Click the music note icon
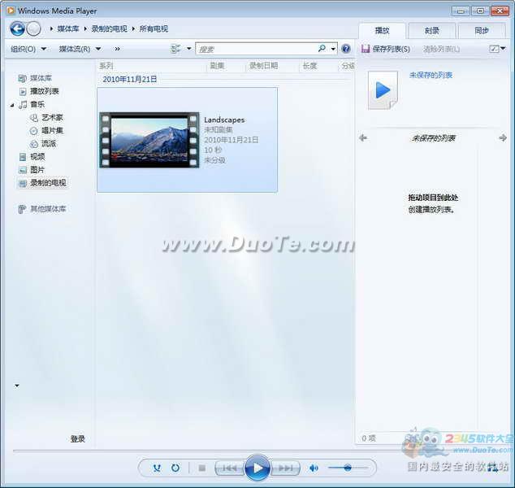Screen dimensions: 515x488 23,105
